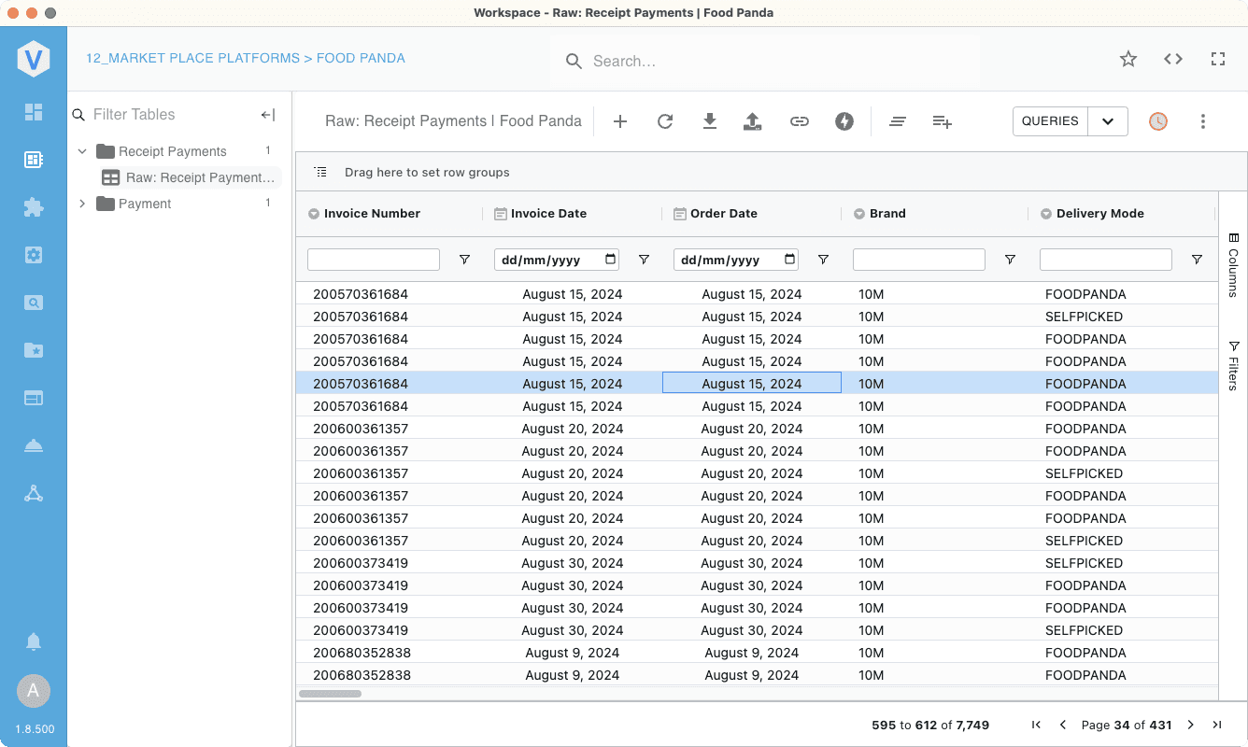Open the QUERIES dropdown arrow

tap(1108, 121)
